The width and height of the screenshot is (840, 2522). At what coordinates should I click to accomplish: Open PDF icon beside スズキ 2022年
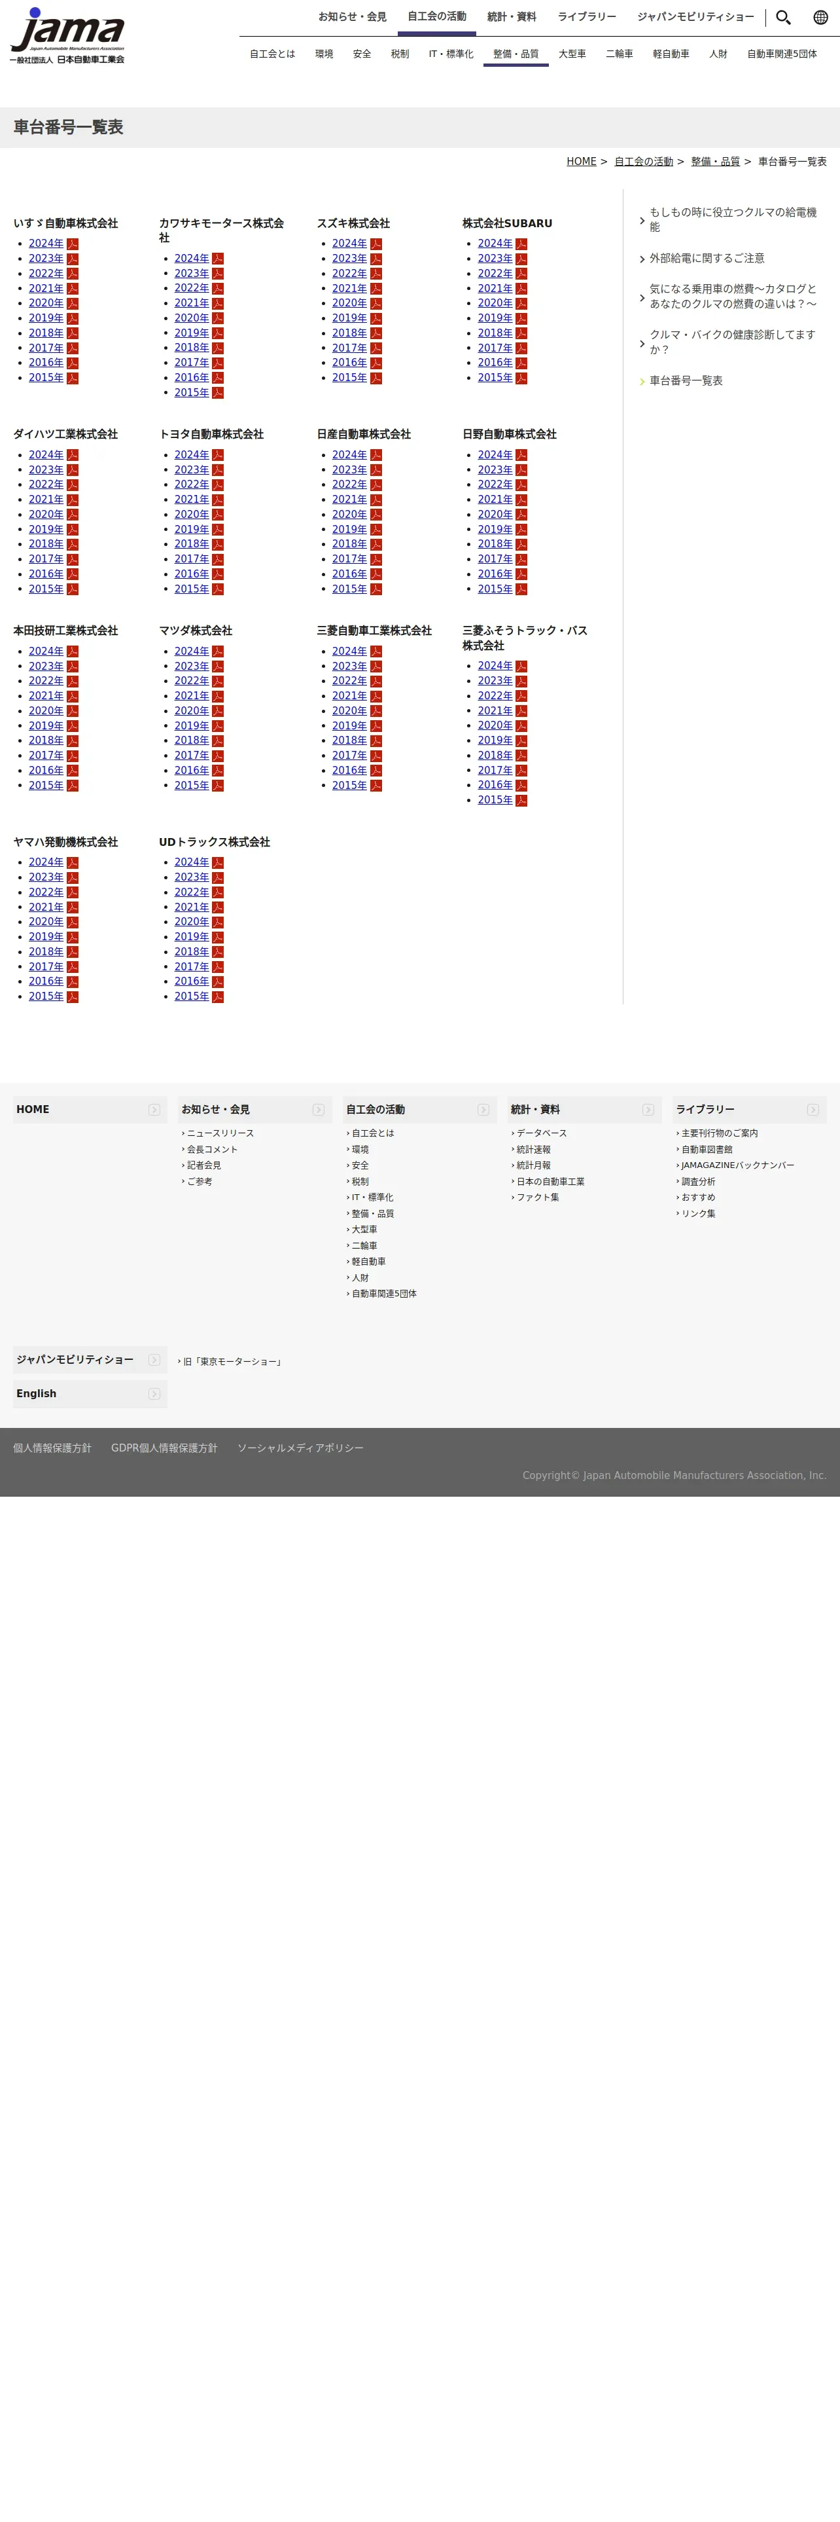point(376,274)
